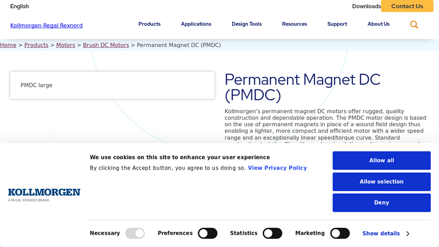
Task: Open the English language selector
Action: [20, 6]
